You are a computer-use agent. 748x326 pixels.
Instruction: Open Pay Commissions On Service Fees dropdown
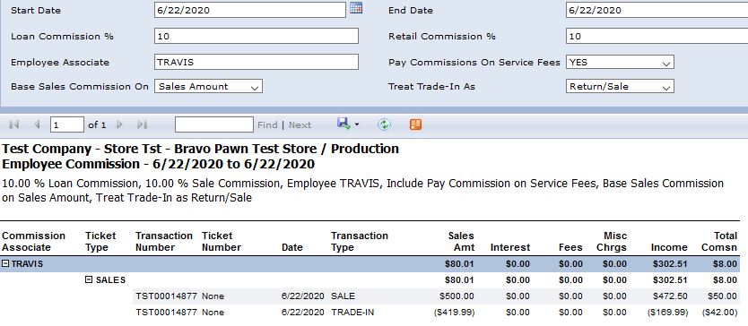pyautogui.click(x=620, y=63)
